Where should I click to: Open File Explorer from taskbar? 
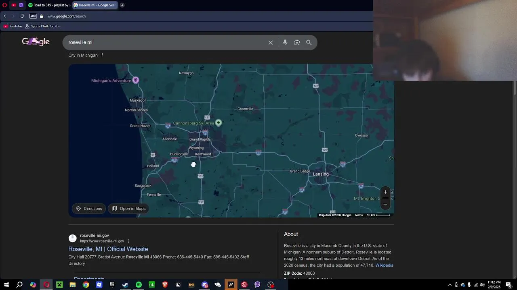(x=73, y=285)
